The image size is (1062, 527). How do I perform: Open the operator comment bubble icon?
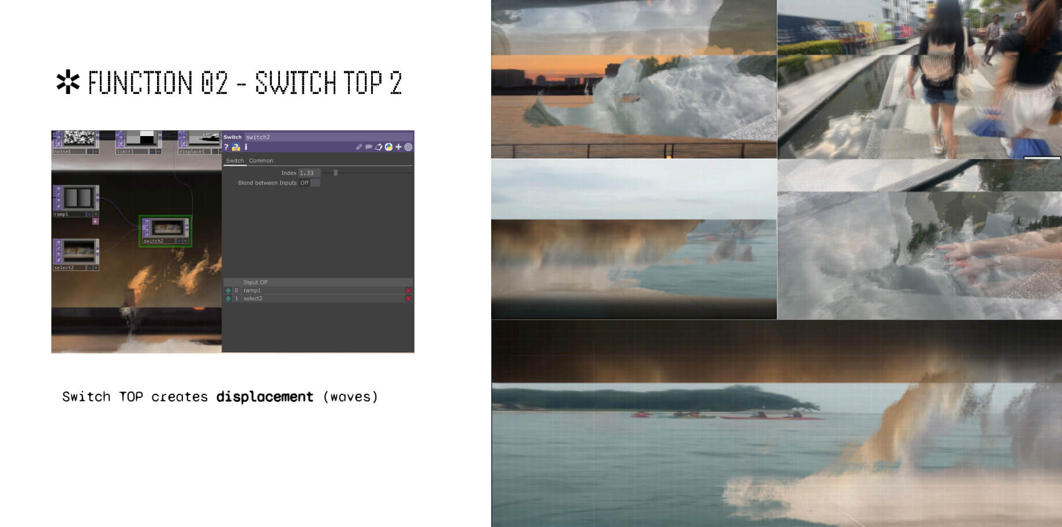tap(369, 147)
